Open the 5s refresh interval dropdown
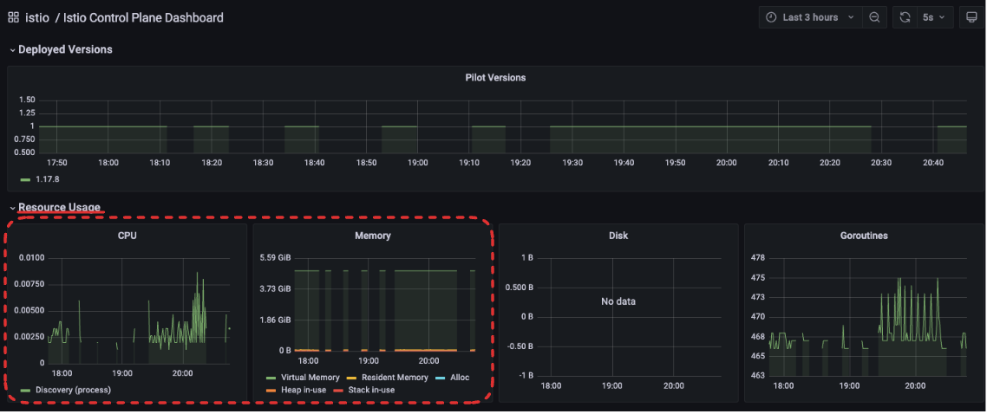 point(934,17)
